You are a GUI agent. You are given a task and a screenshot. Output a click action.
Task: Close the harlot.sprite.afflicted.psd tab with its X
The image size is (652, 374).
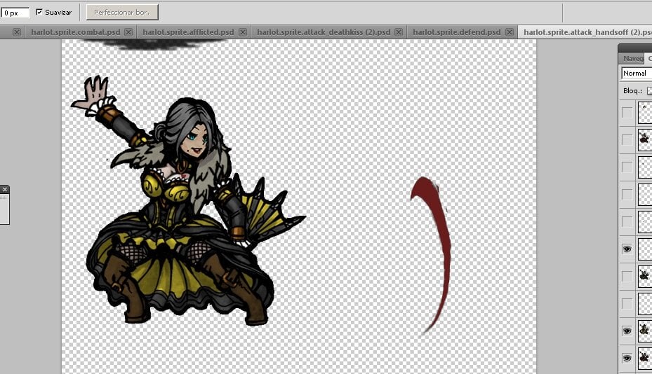(x=243, y=32)
